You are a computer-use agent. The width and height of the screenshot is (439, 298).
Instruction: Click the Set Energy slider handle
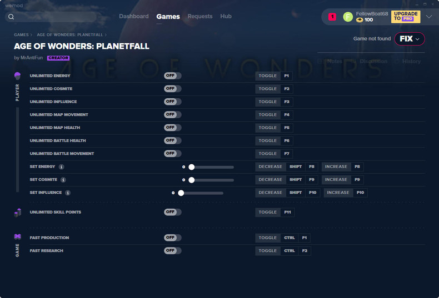click(192, 167)
